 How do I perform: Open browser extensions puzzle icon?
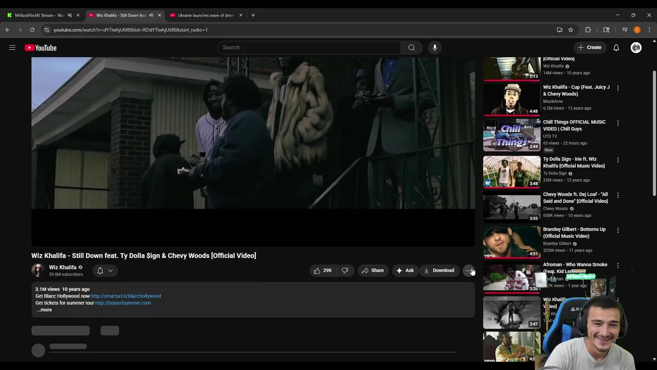588,30
